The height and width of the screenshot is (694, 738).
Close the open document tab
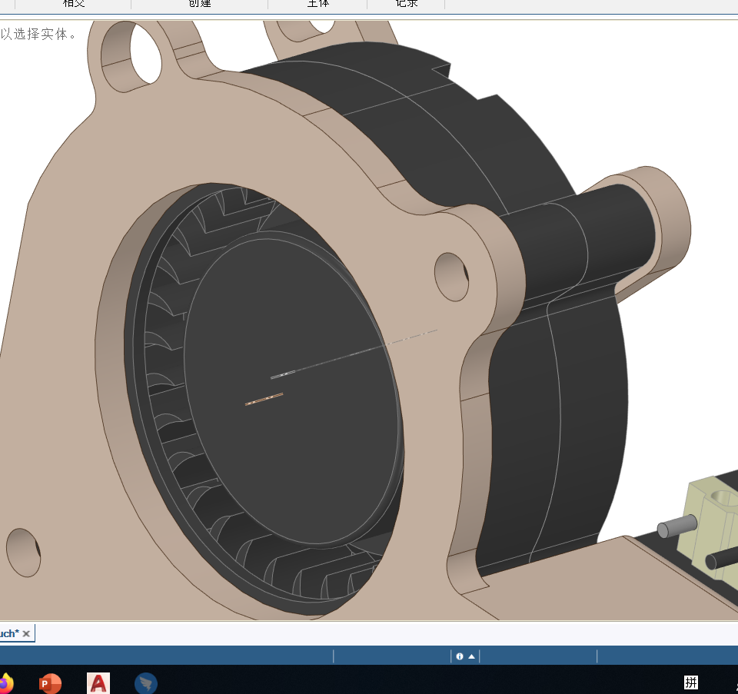(x=26, y=633)
